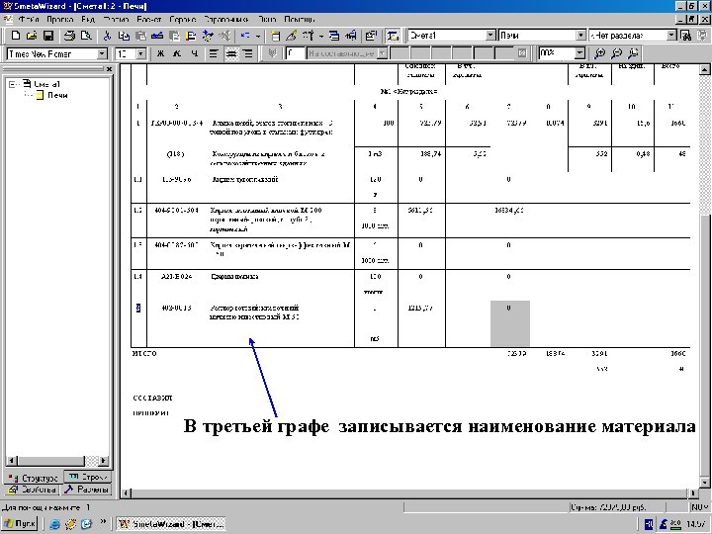Image resolution: width=712 pixels, height=534 pixels.
Task: Open the zoom percentage dropdown
Action: pos(579,53)
